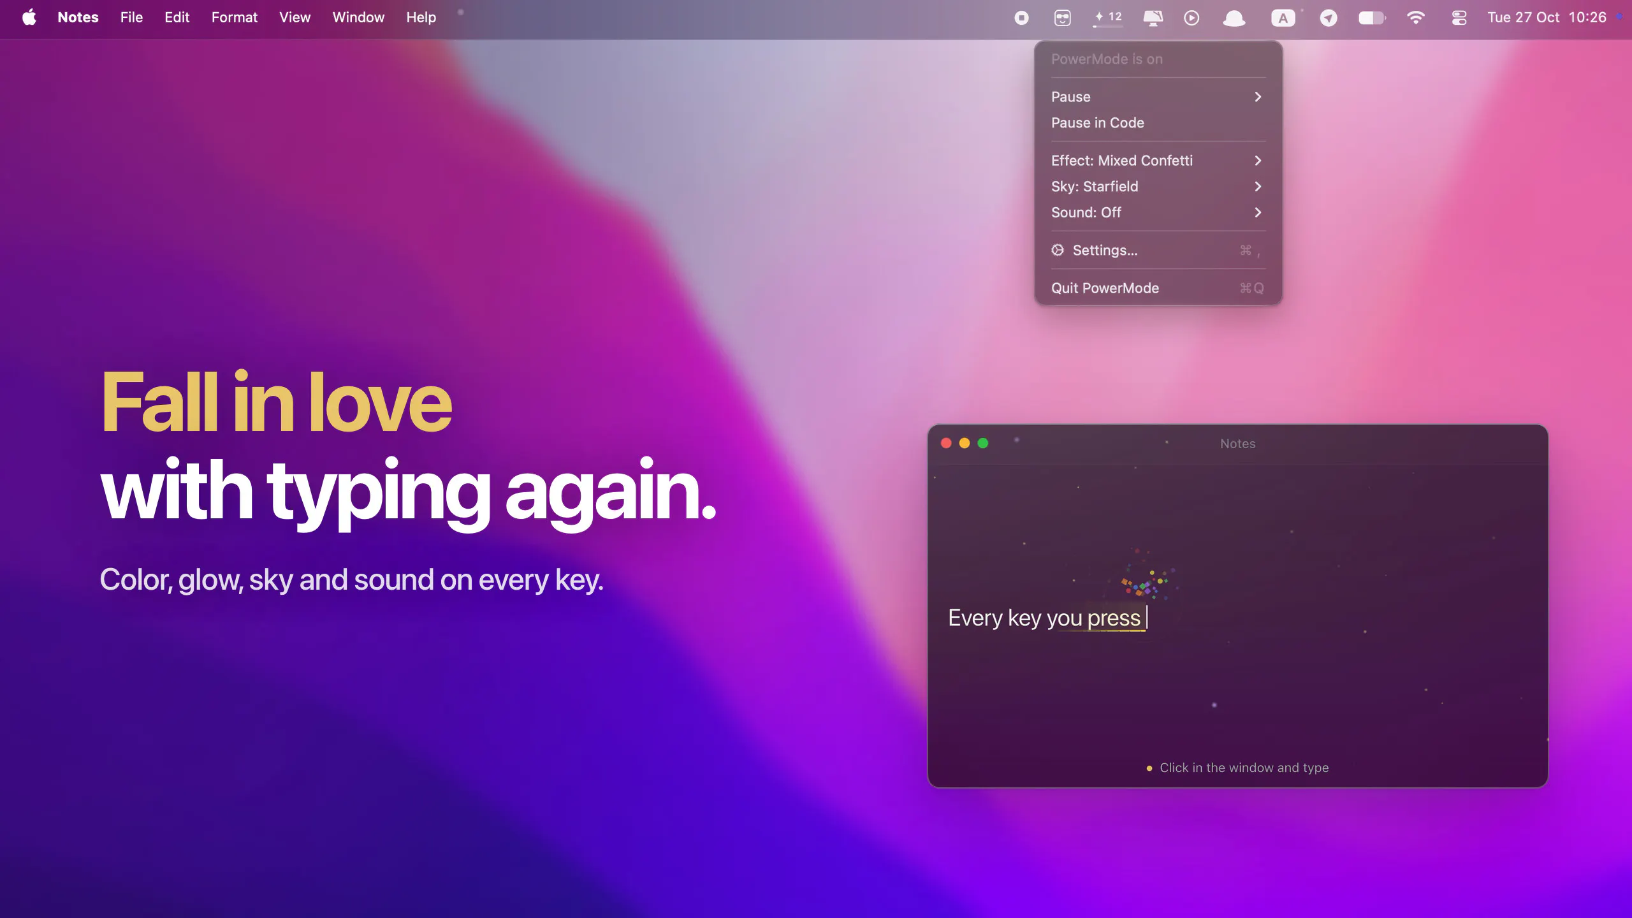
Task: Click the location arrow menu bar icon
Action: [1329, 18]
